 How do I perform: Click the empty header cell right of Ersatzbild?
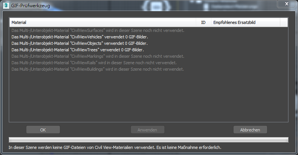coord(284,22)
